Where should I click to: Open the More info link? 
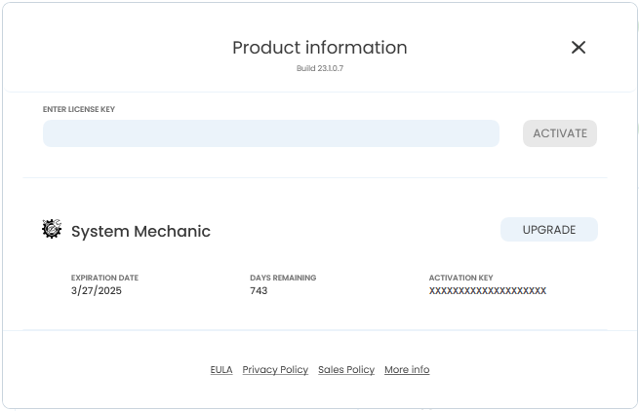[x=407, y=369]
